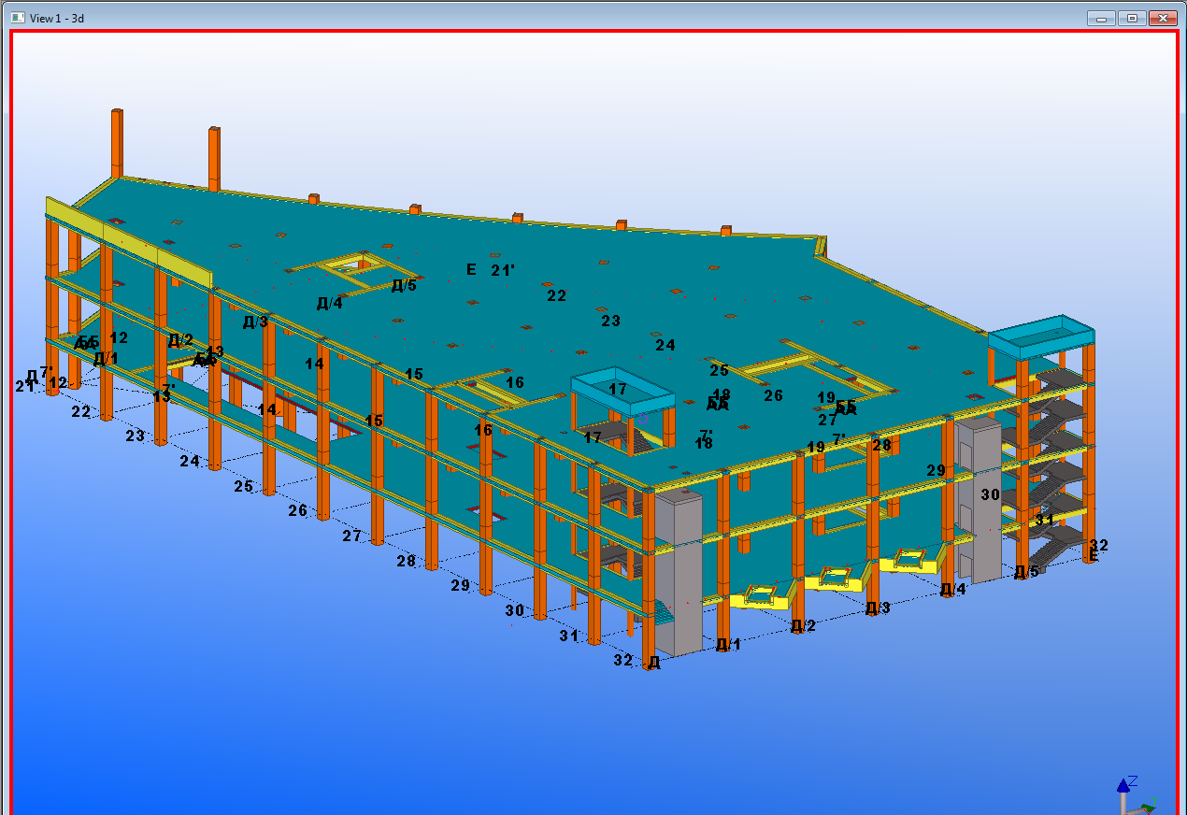The height and width of the screenshot is (815, 1187).
Task: Minimize the View 1 - 3d window
Action: click(1102, 18)
